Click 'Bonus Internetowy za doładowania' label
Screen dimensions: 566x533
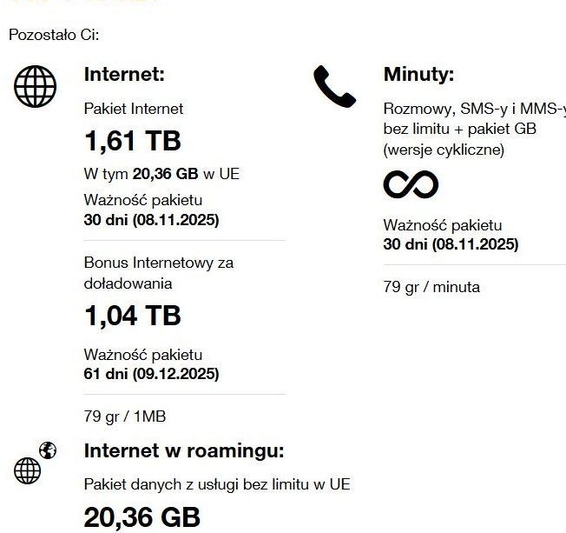tap(159, 273)
